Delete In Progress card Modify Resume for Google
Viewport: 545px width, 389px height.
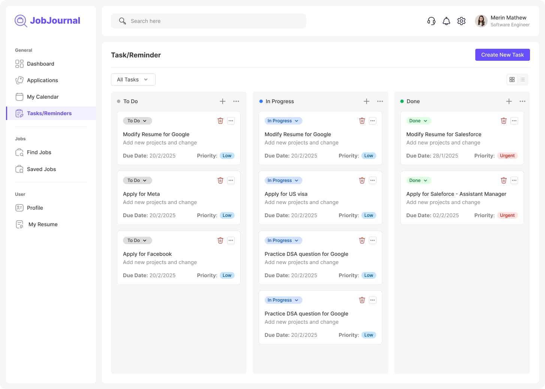(x=362, y=121)
